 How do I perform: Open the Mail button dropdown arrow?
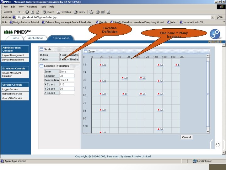point(94,12)
